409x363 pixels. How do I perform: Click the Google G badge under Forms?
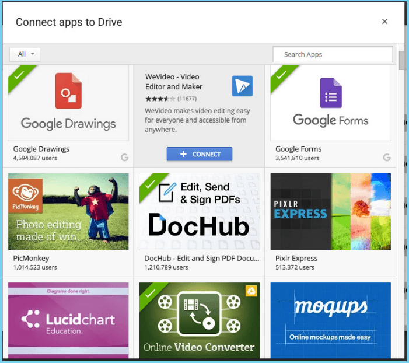[387, 158]
